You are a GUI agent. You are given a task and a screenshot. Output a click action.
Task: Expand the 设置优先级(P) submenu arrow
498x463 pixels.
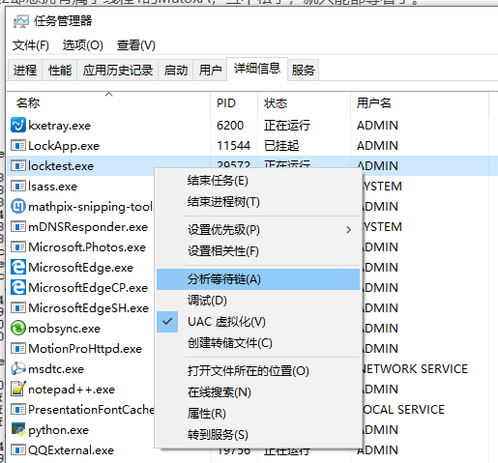tap(348, 230)
